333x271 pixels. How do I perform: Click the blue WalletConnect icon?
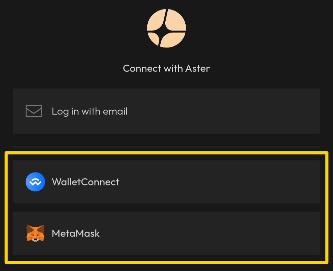[35, 182]
